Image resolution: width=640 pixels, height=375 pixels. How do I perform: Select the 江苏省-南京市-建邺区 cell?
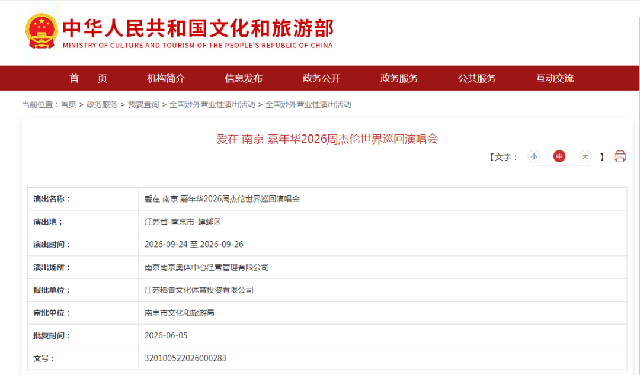pos(382,222)
